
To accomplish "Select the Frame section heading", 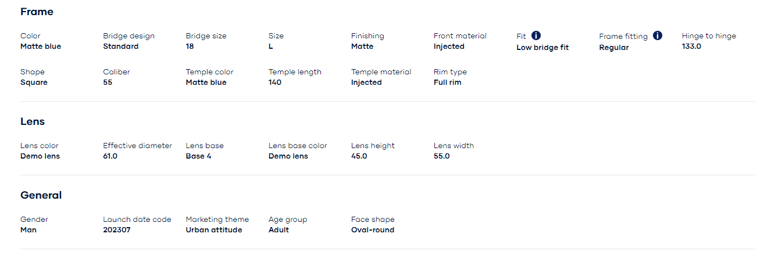I will pos(37,12).
